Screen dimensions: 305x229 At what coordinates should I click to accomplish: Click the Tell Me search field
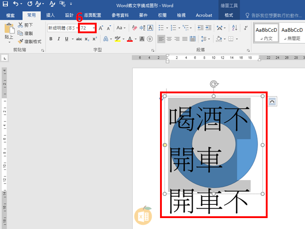click(x=277, y=15)
